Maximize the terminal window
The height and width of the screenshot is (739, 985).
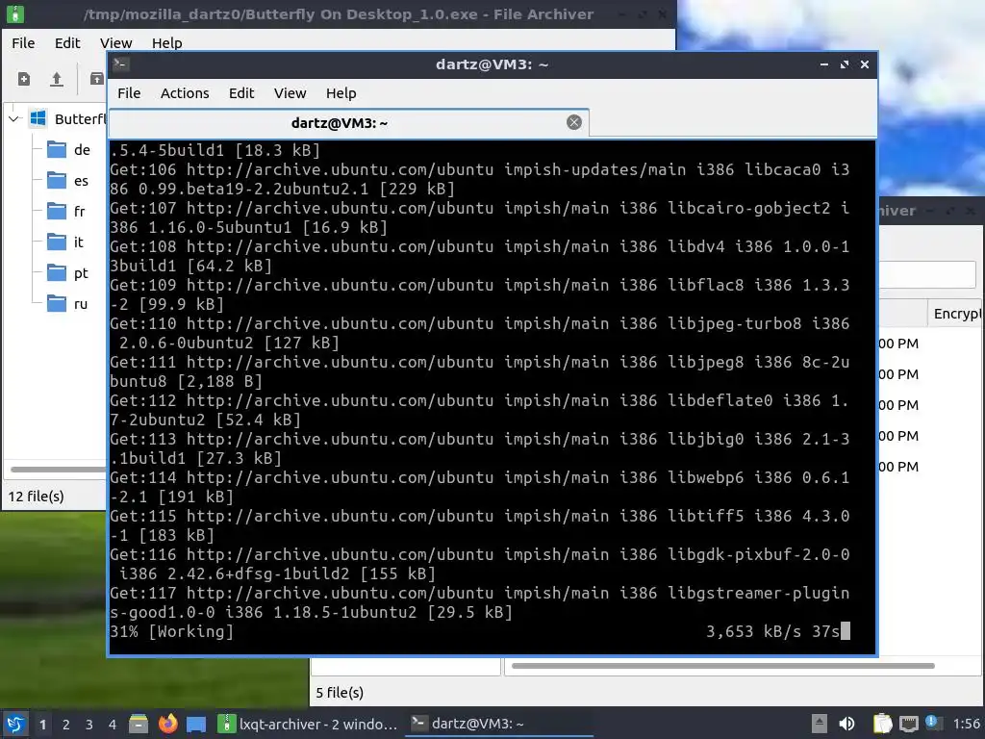[x=845, y=64]
